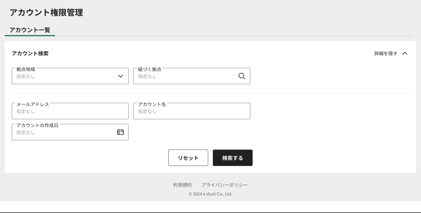Open the calendar picker for アカウントの作成日
The width and height of the screenshot is (421, 213).
click(120, 132)
